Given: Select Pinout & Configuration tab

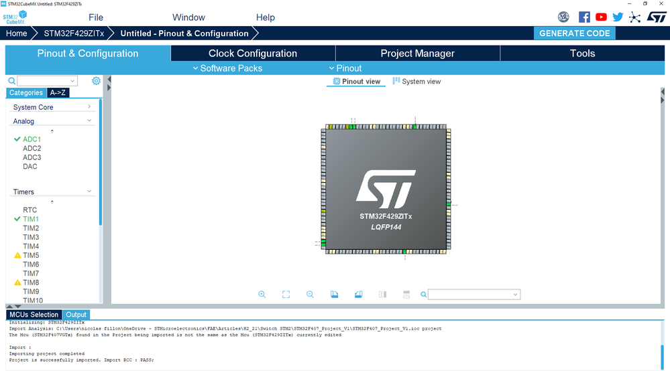Looking at the screenshot, I should point(88,54).
